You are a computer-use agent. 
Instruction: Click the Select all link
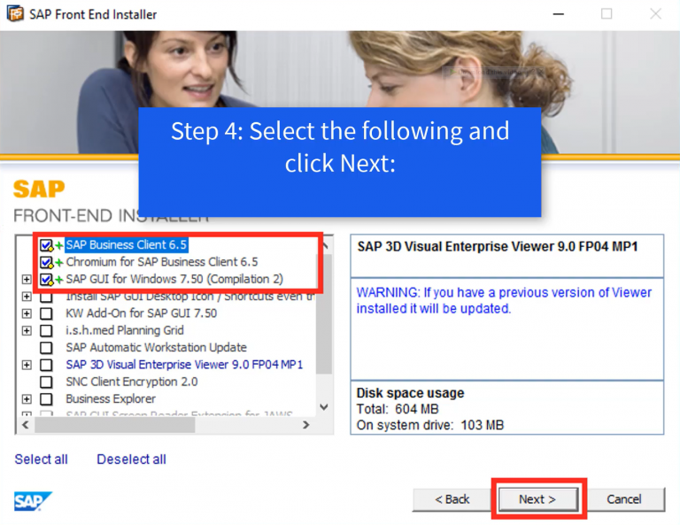click(42, 459)
